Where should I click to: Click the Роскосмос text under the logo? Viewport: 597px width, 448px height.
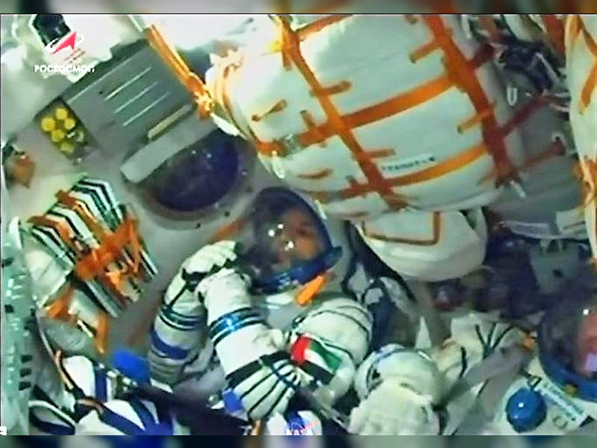[63, 69]
